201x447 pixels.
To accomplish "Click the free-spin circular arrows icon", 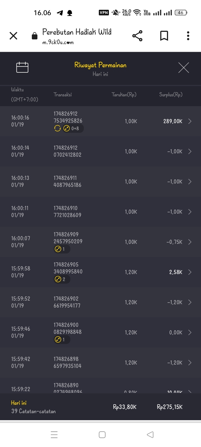I will pos(58,129).
